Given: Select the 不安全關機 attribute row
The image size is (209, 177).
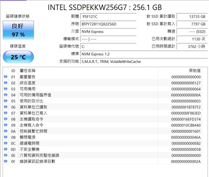Looking at the screenshot, I should click(x=102, y=149).
